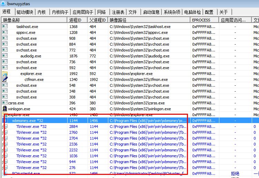Select TbViewer.exe *32 with PID 2884
The height and width of the screenshot is (178, 259).
[x=130, y=127]
